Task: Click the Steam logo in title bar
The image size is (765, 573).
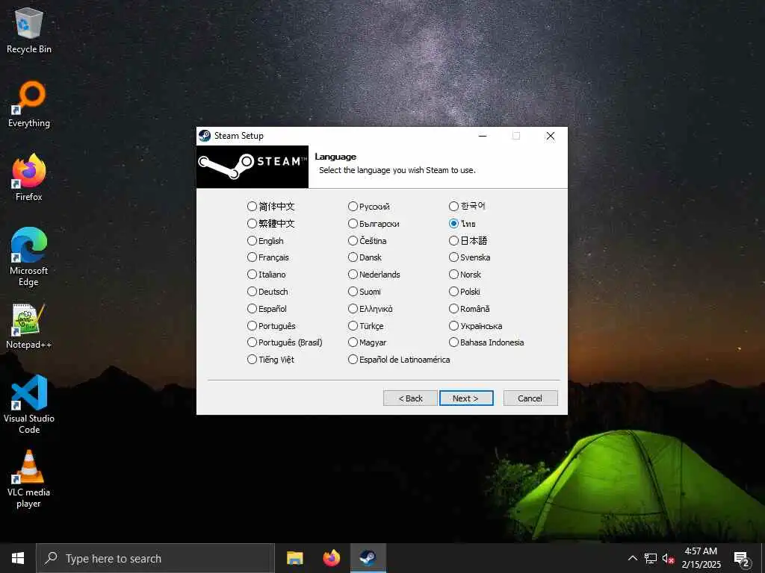Action: click(205, 136)
